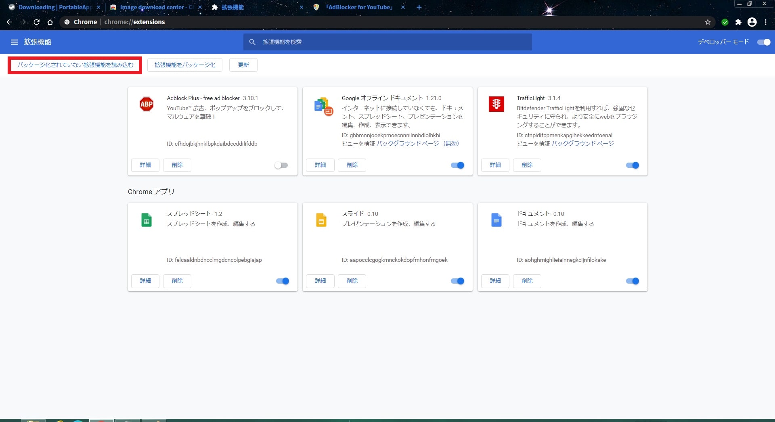775x422 pixels.
Task: Go back with the back arrow
Action: coord(9,22)
